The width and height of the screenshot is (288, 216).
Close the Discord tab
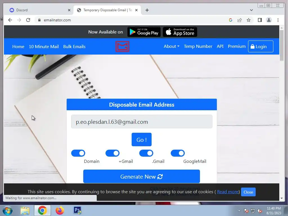click(69, 10)
